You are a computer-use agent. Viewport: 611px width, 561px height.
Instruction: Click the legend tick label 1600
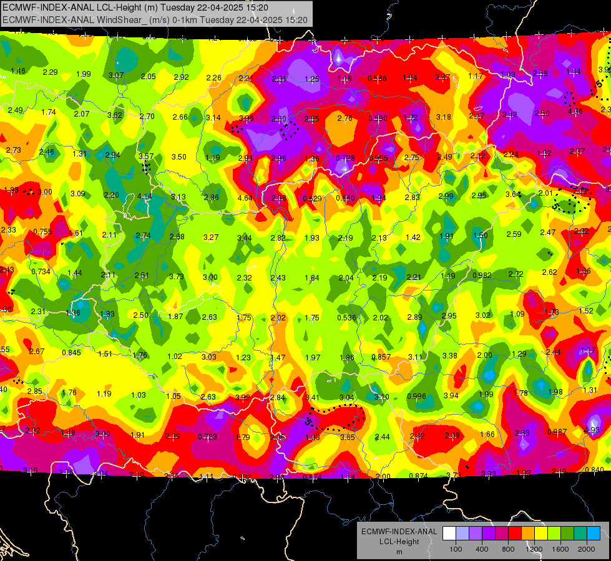pyautogui.click(x=560, y=549)
